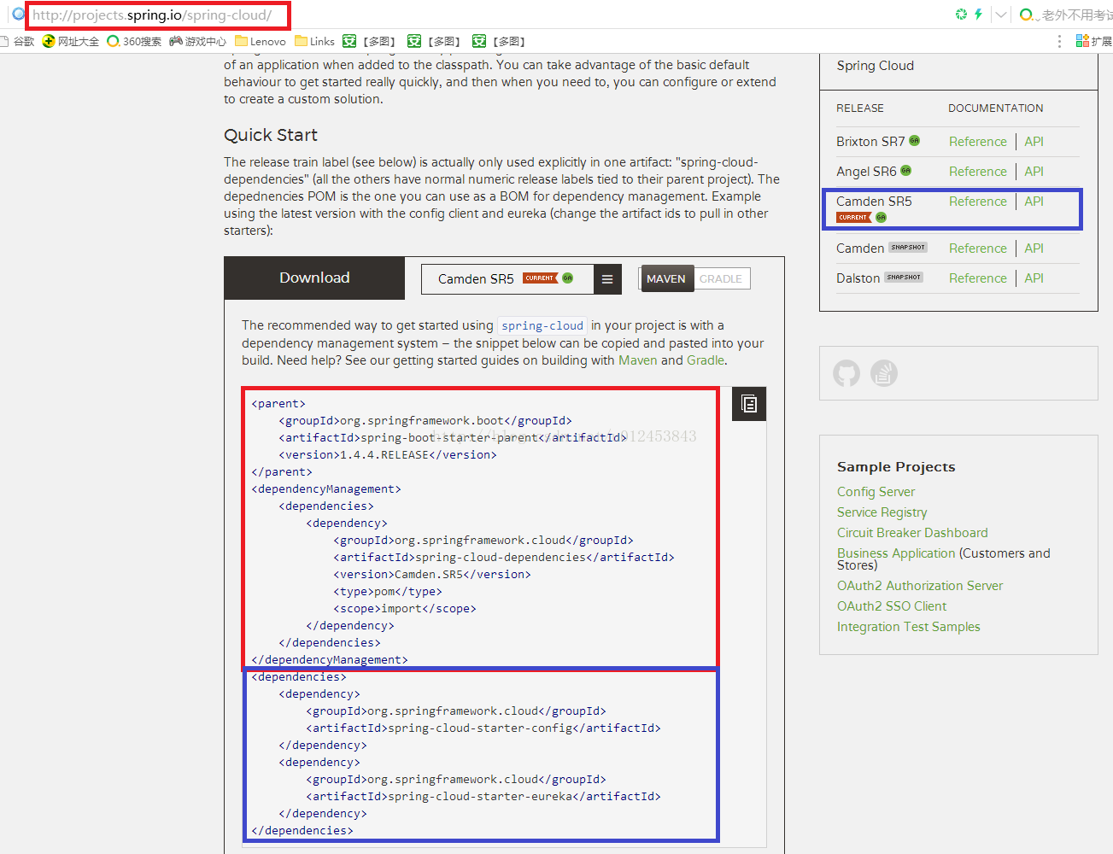The height and width of the screenshot is (854, 1113).
Task: Follow the Gradle getting started guide link
Action: [706, 360]
